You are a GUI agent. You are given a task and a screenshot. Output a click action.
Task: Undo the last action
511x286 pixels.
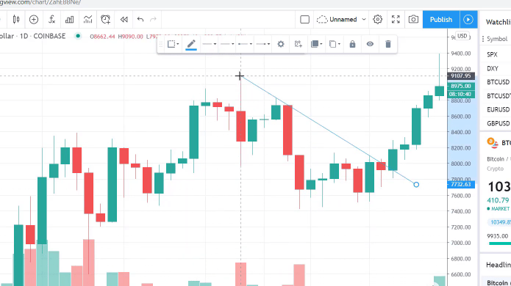pos(140,20)
